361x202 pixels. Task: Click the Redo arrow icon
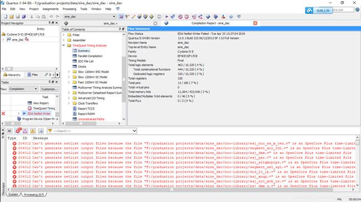[58, 17]
